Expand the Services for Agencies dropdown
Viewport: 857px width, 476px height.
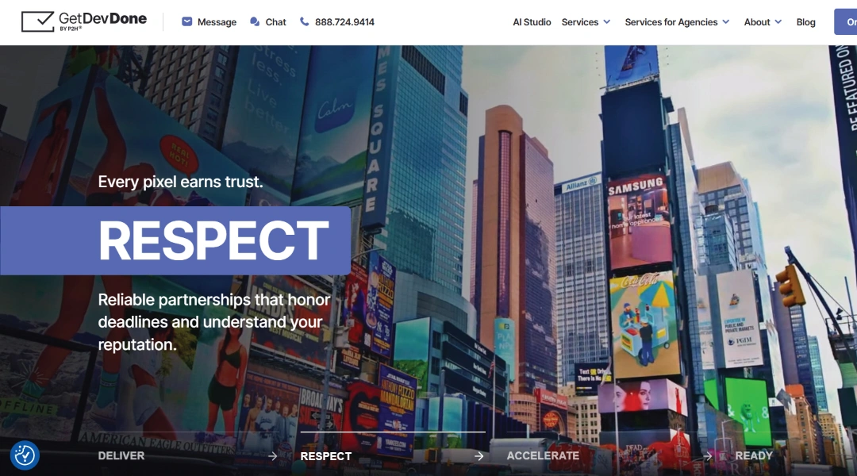tap(677, 22)
